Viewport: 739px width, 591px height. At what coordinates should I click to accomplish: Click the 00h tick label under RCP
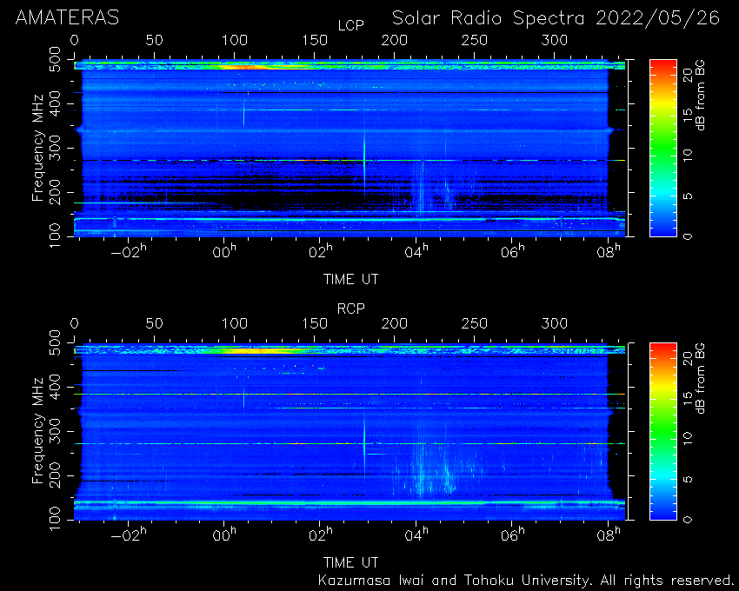pyautogui.click(x=224, y=535)
